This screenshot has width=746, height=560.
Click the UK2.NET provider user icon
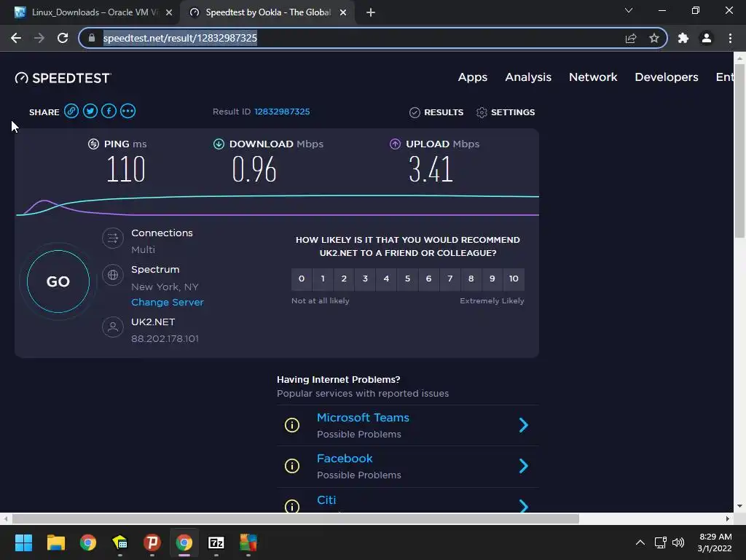click(113, 327)
